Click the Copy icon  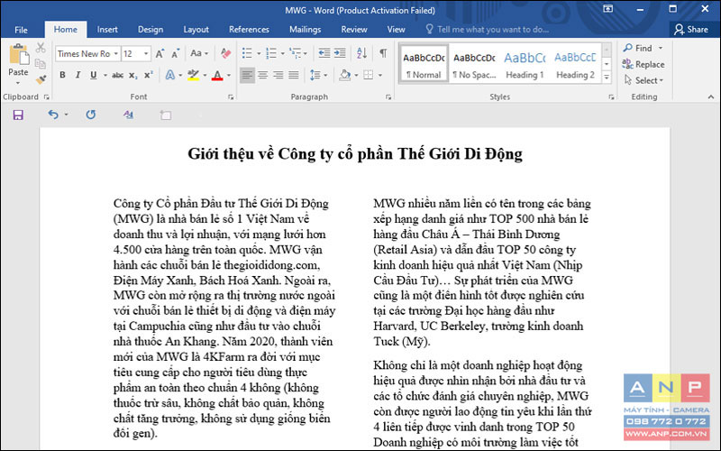pyautogui.click(x=41, y=63)
